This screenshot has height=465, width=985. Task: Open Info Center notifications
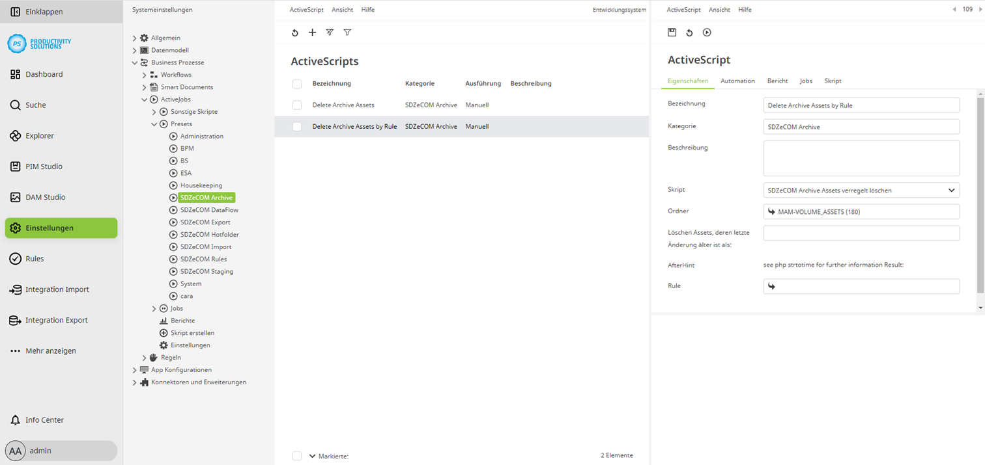tap(44, 420)
